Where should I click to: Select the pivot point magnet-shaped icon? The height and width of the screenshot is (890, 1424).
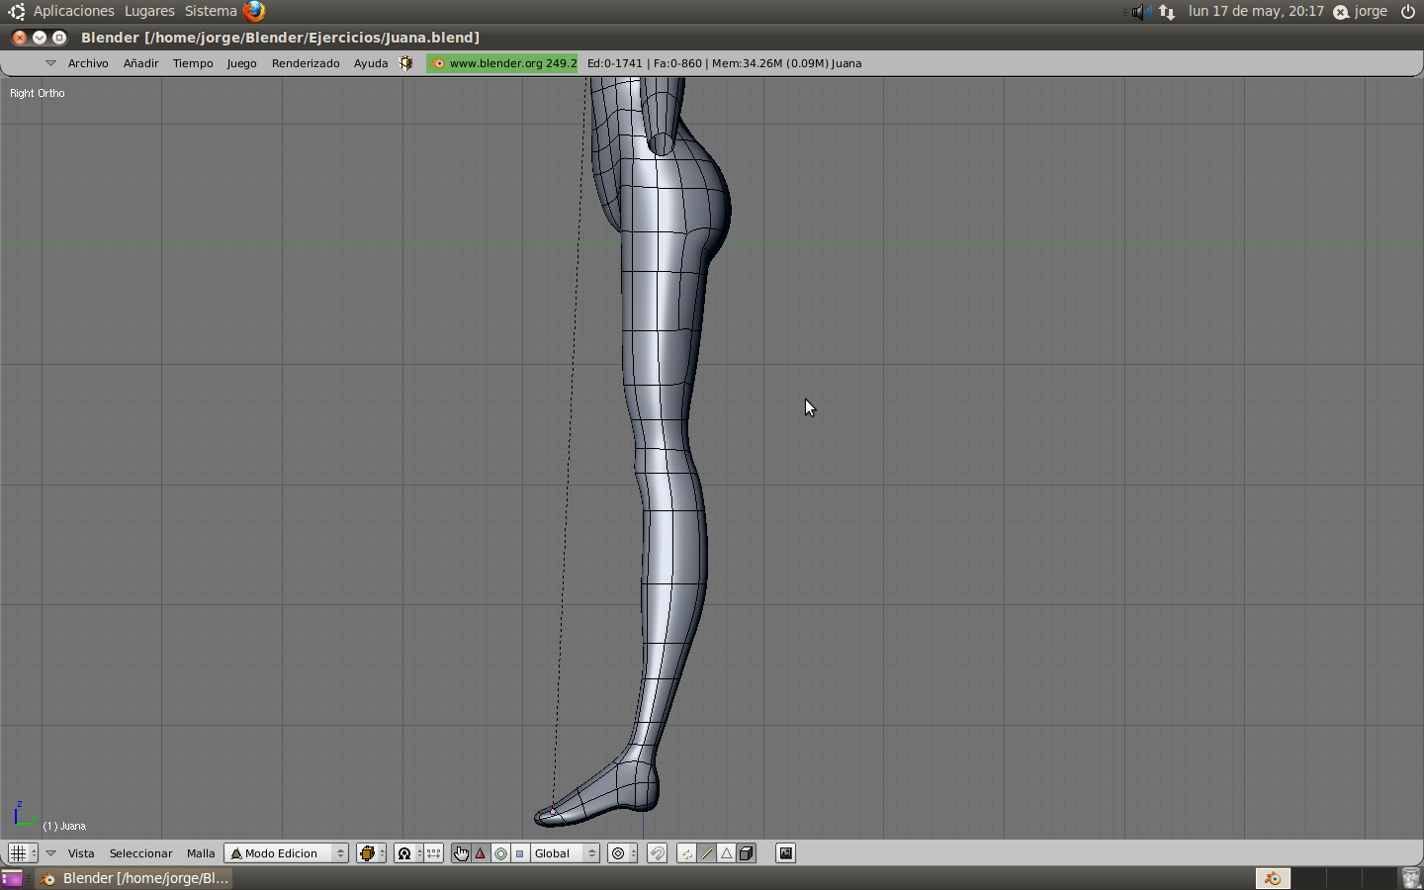pos(404,853)
